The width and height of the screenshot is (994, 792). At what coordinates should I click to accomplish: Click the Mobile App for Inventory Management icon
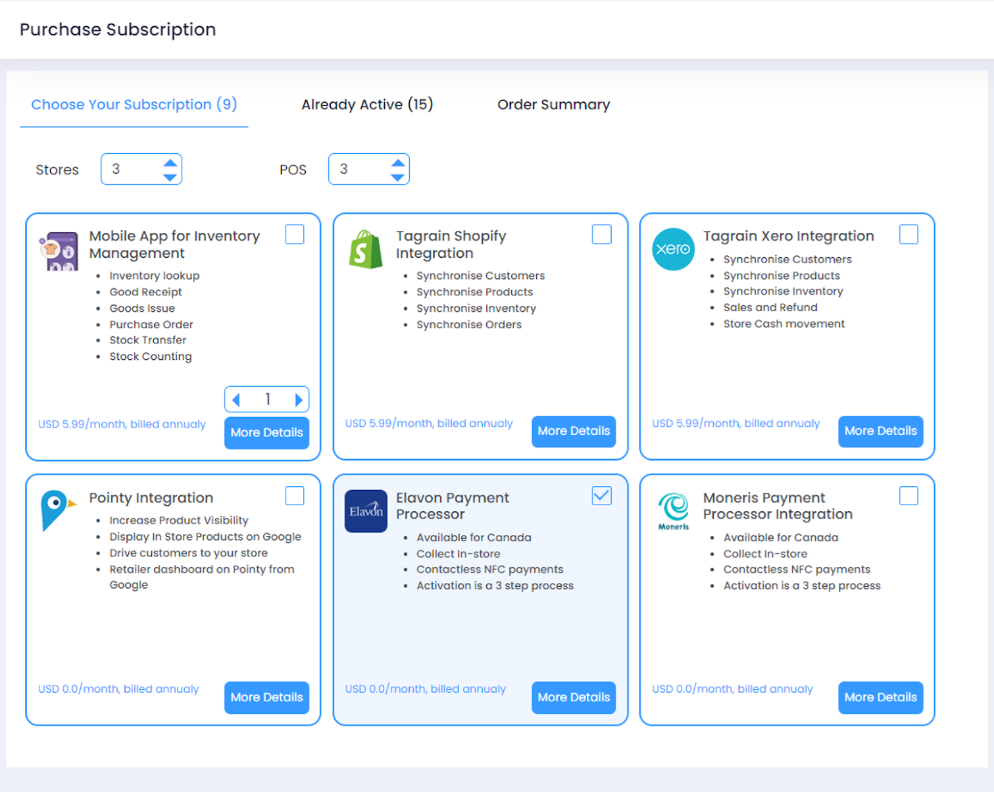[x=59, y=251]
